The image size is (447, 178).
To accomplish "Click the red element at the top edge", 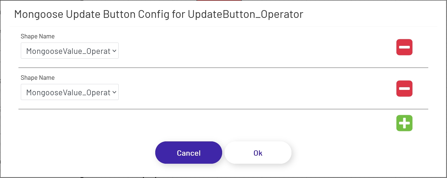I will pos(219,1).
